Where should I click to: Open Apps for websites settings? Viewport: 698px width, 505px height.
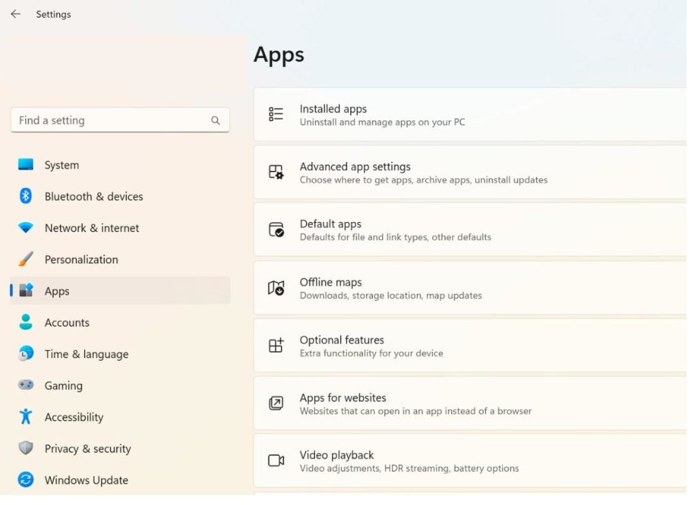tap(415, 404)
